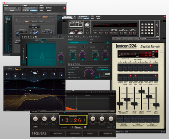The image size is (169, 139).
Task: Click the COMPARE button in D-Verb
Action: point(34,10)
